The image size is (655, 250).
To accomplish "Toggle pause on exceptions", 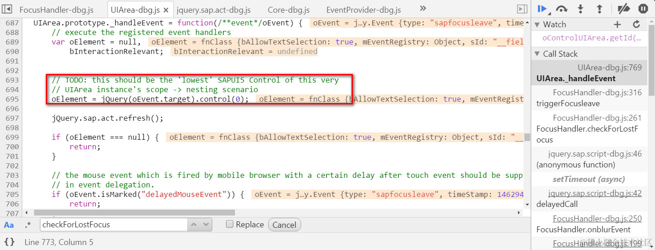I will 643,9.
